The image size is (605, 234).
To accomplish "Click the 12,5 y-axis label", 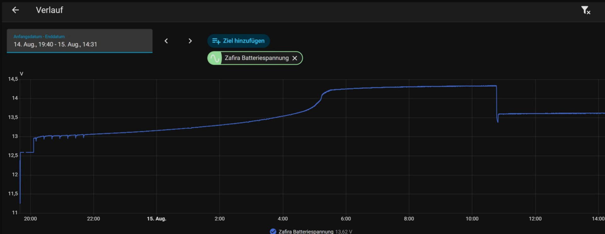I will [13, 155].
